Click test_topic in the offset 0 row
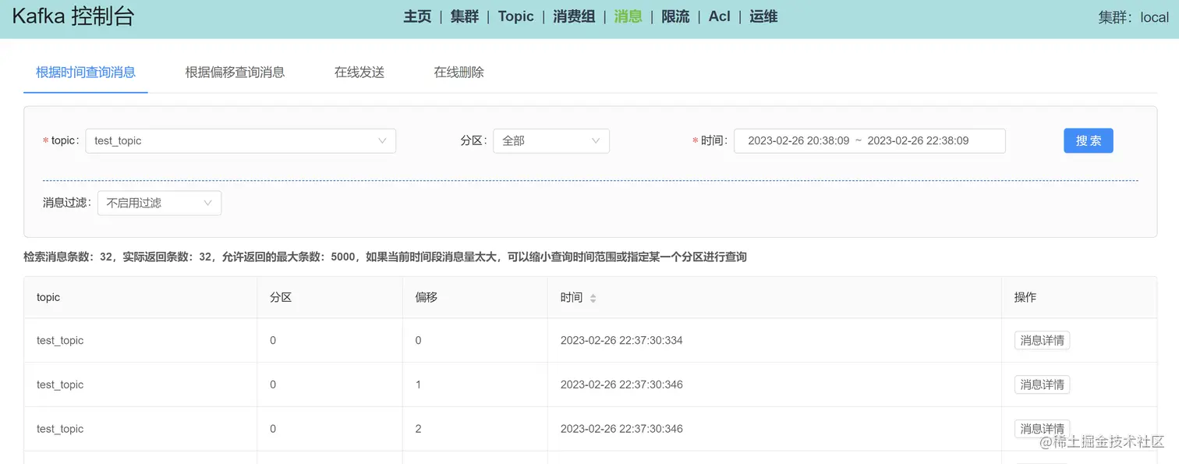This screenshot has height=464, width=1179. click(60, 341)
